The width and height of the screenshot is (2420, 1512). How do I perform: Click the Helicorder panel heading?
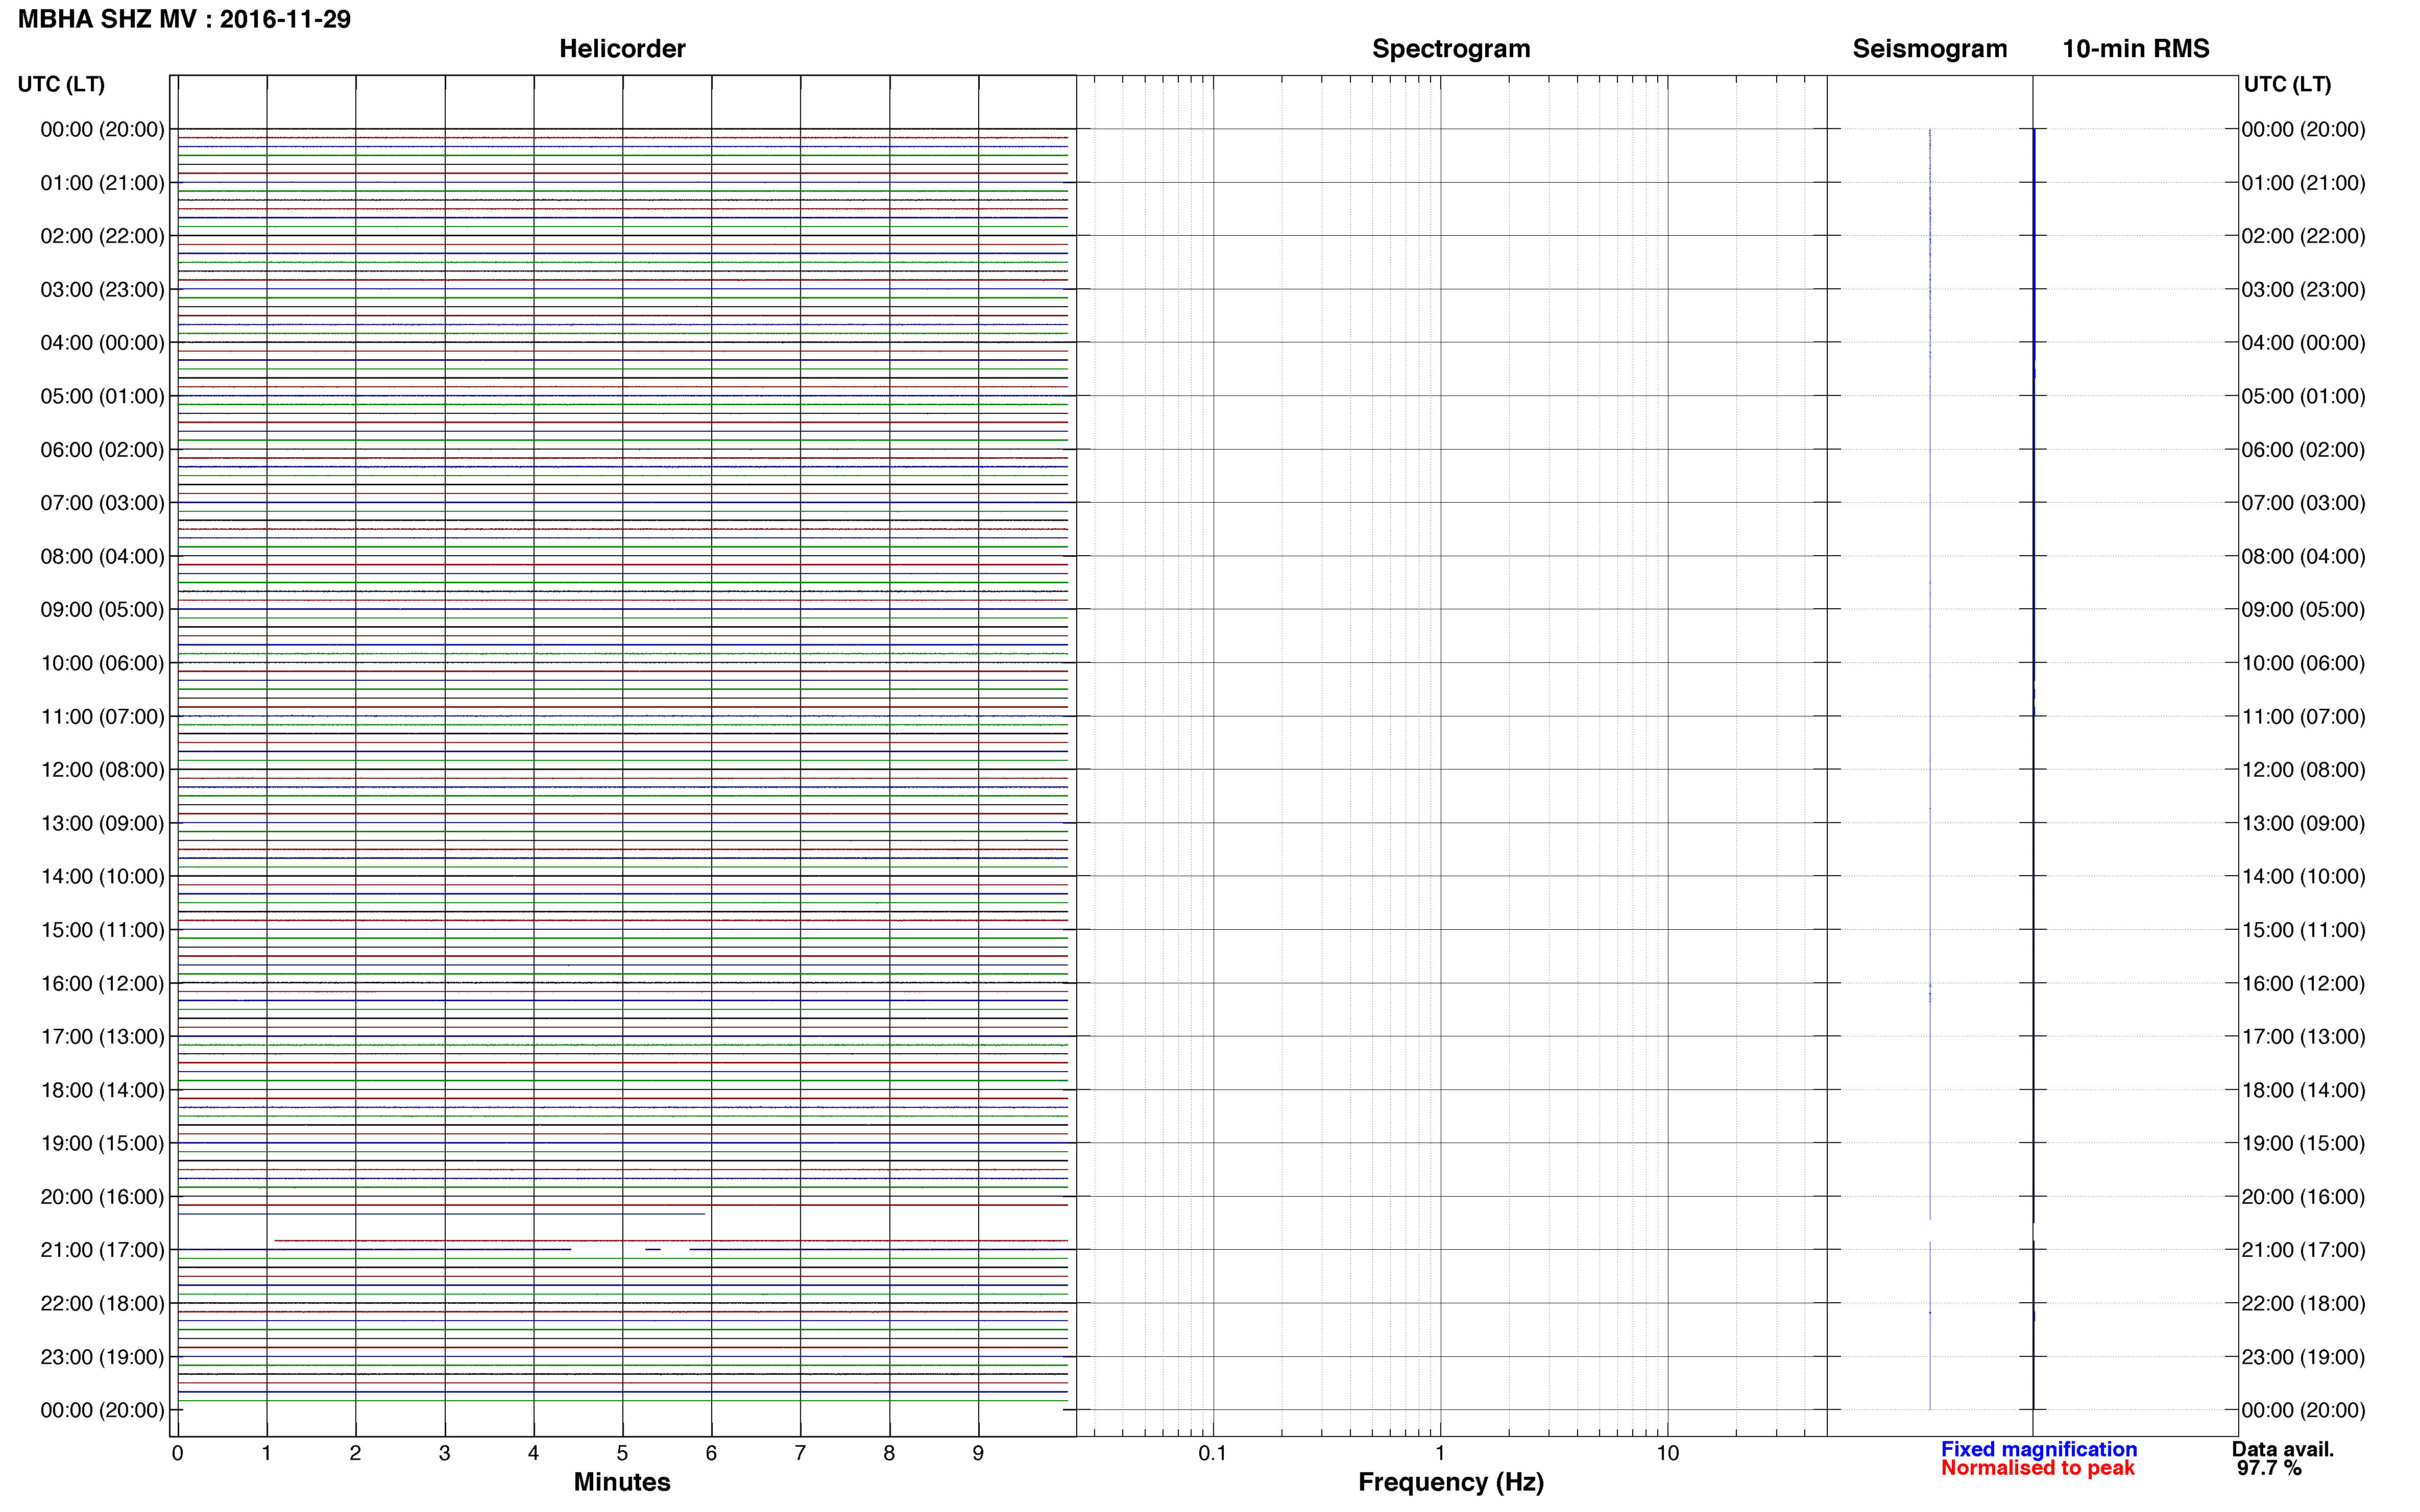point(622,49)
